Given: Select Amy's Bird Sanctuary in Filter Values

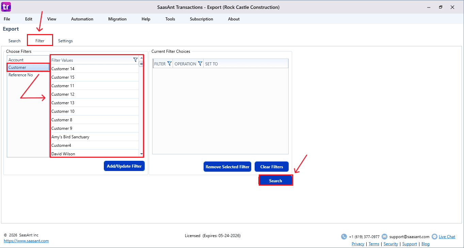Looking at the screenshot, I should tap(95, 137).
